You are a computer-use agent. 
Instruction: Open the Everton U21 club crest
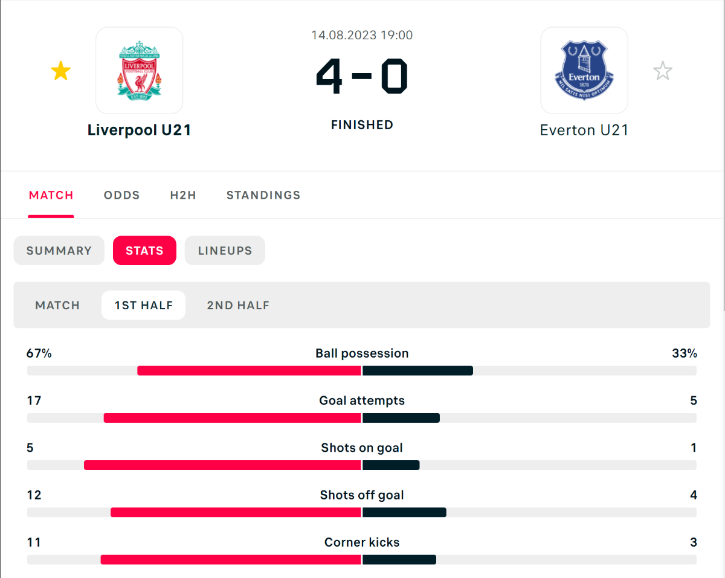click(x=584, y=71)
